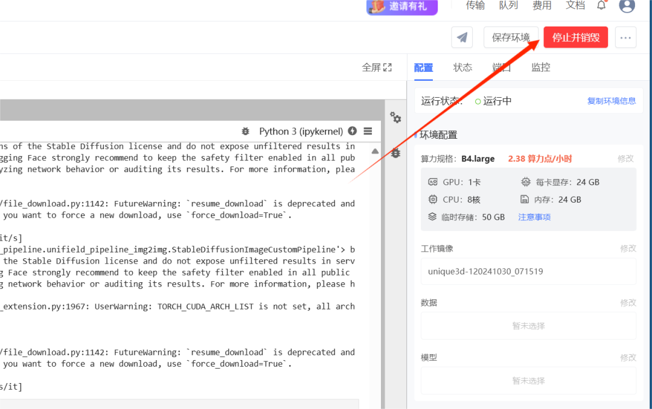
Task: Click the output scroll-up arrow
Action: pyautogui.click(x=375, y=151)
